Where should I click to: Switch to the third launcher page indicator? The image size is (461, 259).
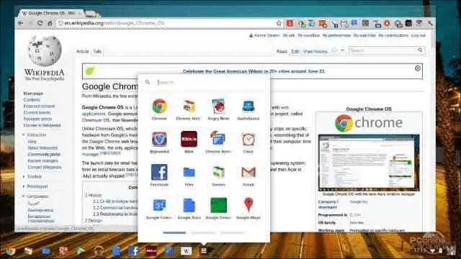tap(232, 232)
